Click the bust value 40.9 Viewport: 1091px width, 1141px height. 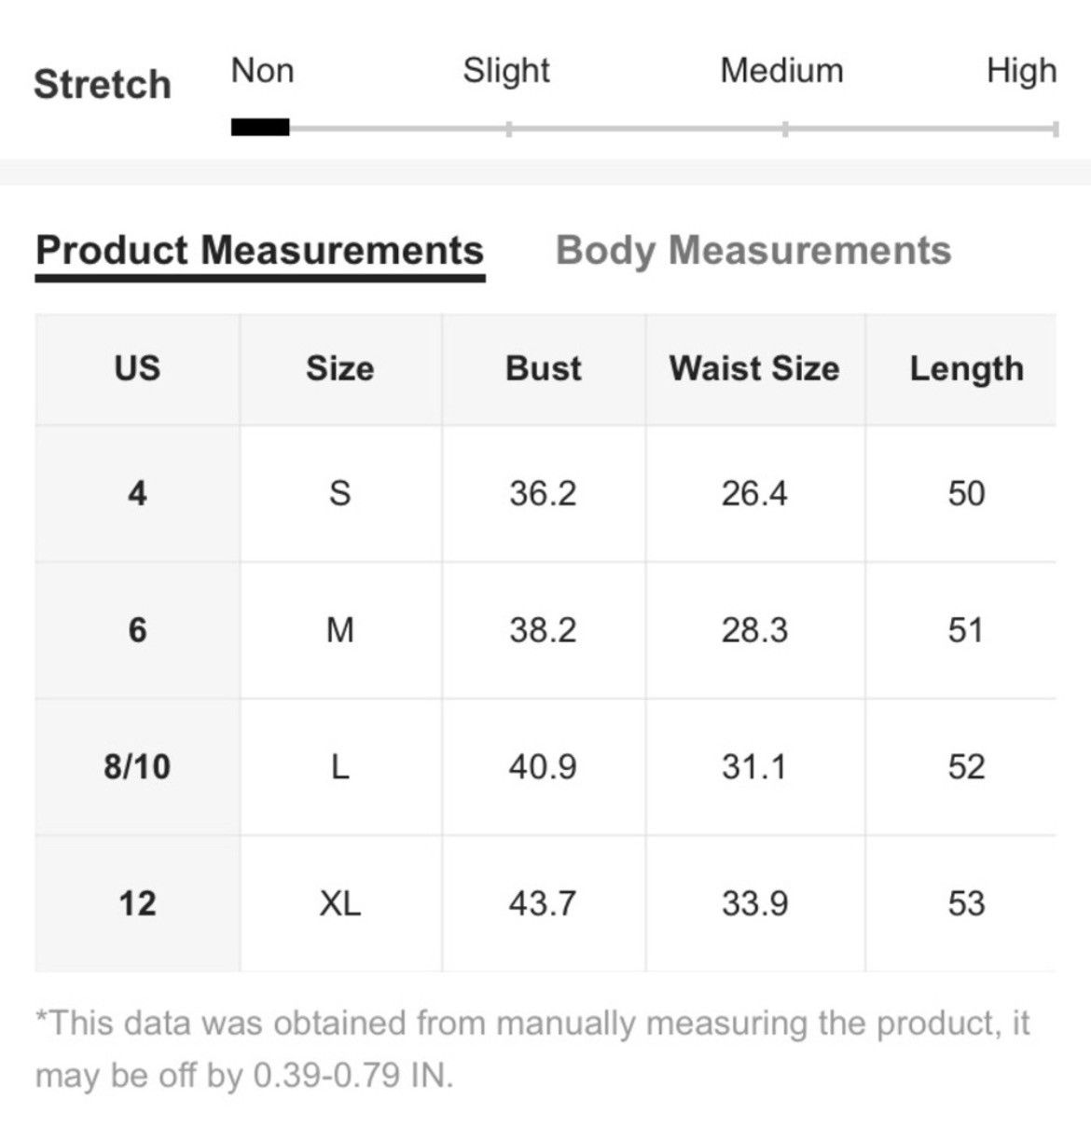pyautogui.click(x=544, y=767)
